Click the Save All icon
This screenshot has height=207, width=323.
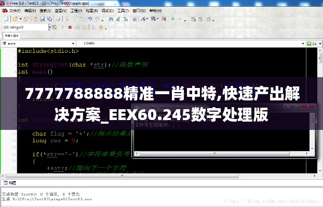click(50, 19)
